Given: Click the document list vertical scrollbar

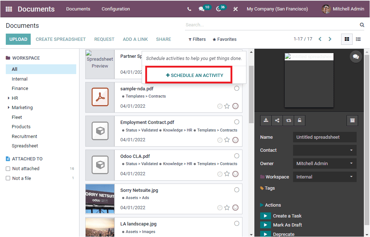Looking at the screenshot, I should (x=251, y=94).
